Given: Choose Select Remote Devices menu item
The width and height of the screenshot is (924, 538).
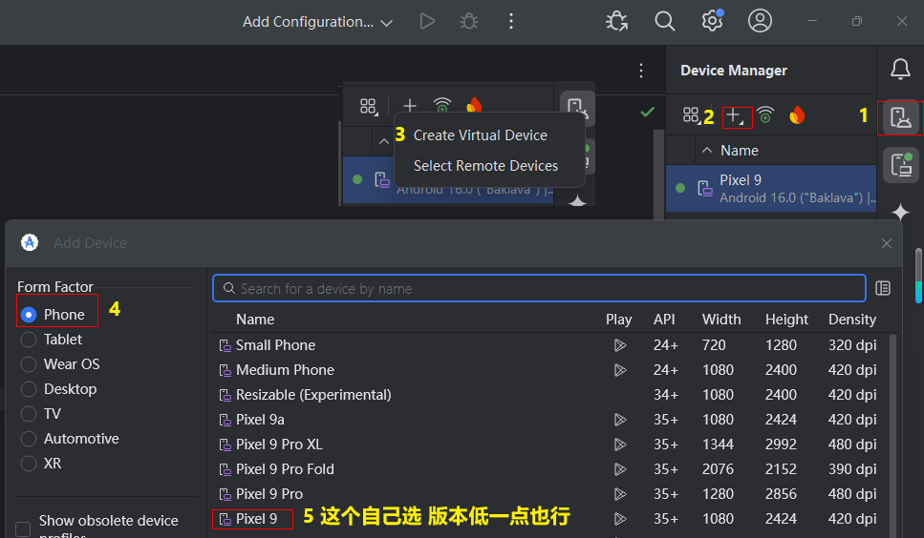Looking at the screenshot, I should pos(485,166).
